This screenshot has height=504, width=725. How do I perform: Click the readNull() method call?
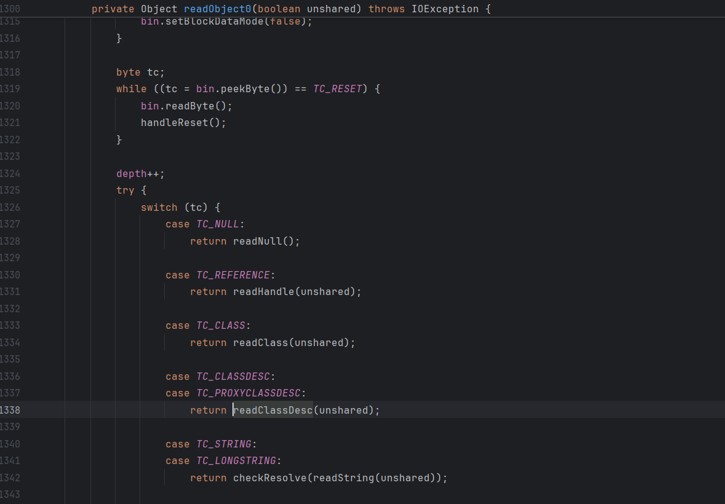(266, 242)
